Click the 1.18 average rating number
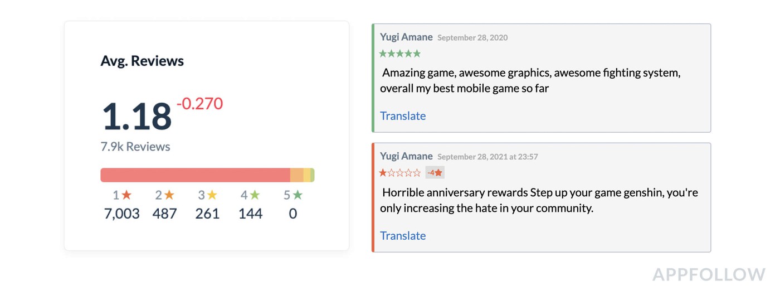The width and height of the screenshot is (780, 295). click(x=136, y=117)
